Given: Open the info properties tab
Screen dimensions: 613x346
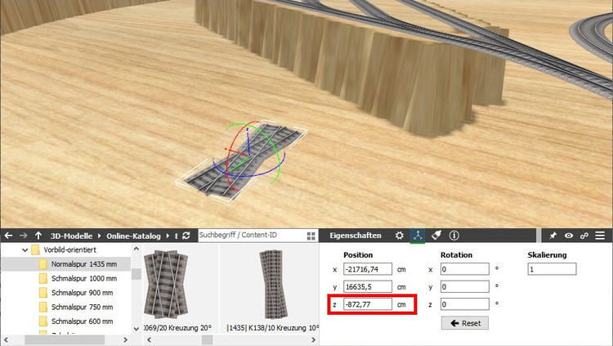Looking at the screenshot, I should 454,236.
